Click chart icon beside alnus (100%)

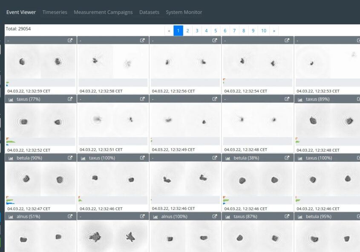point(156,217)
